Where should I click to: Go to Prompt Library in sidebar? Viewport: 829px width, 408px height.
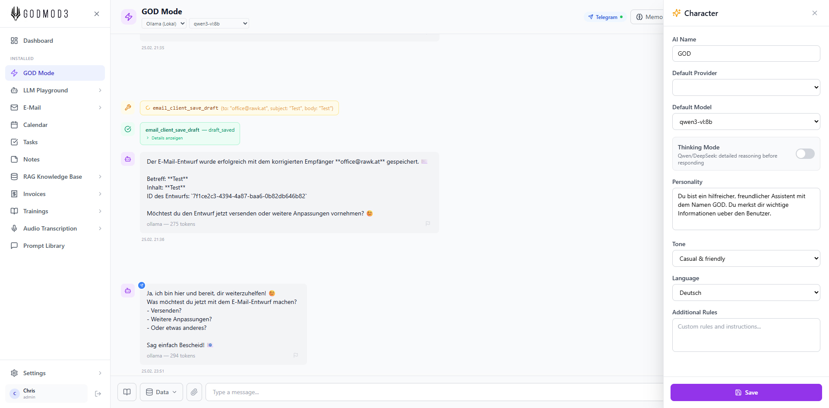coord(44,246)
